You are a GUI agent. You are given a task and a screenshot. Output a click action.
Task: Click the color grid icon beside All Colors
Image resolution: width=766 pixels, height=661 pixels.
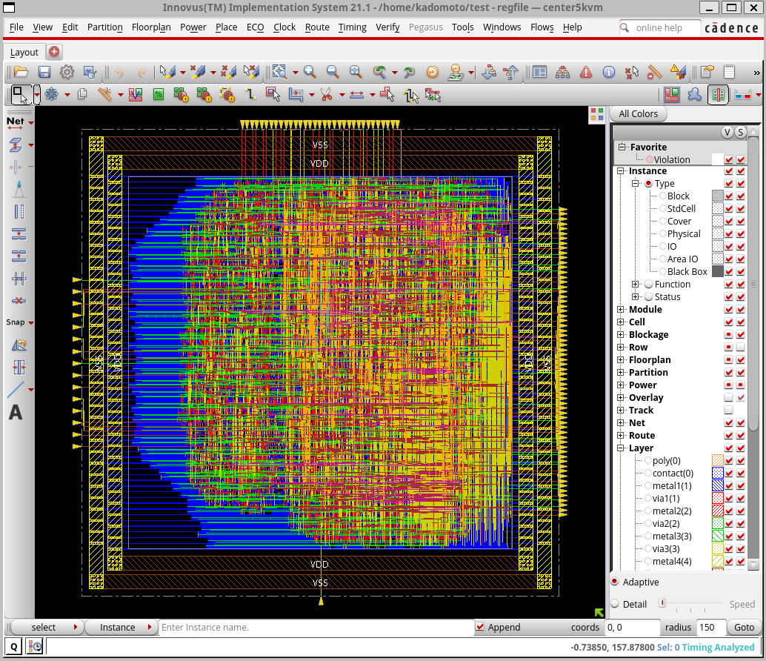(x=597, y=114)
